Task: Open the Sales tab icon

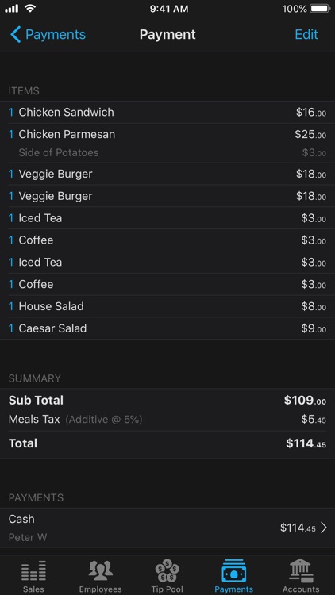Action: point(33,570)
